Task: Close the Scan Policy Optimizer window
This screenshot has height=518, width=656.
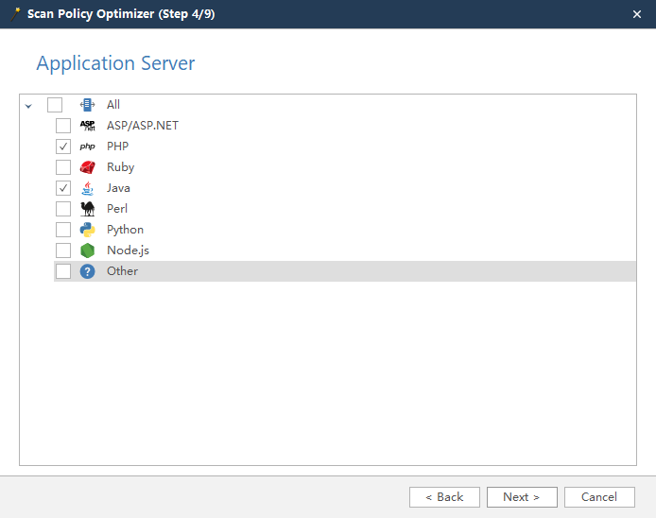Action: point(637,14)
